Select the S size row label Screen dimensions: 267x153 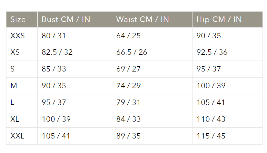pyautogui.click(x=13, y=69)
